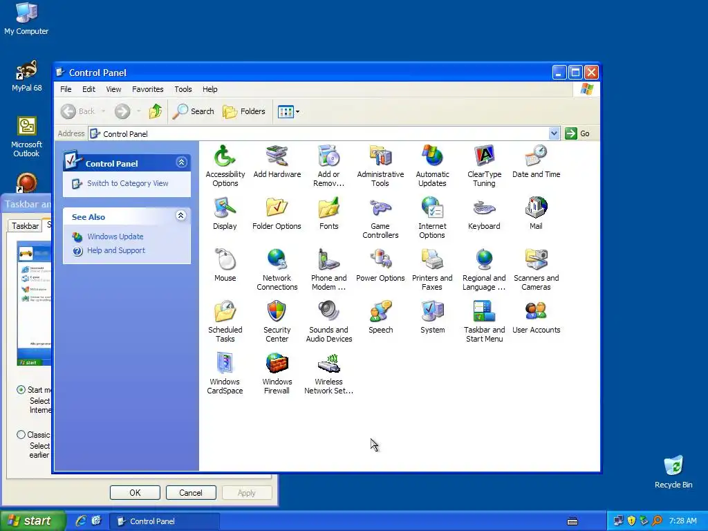Open the Tools menu
Viewport: 708px width, 531px height.
point(183,89)
